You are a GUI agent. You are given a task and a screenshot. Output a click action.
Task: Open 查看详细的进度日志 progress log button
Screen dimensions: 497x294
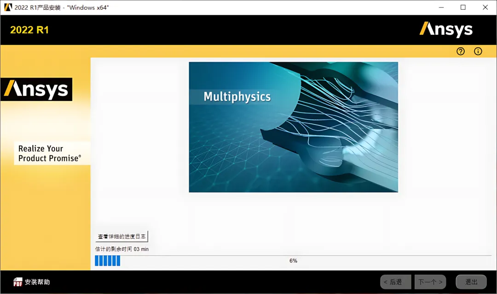click(121, 237)
